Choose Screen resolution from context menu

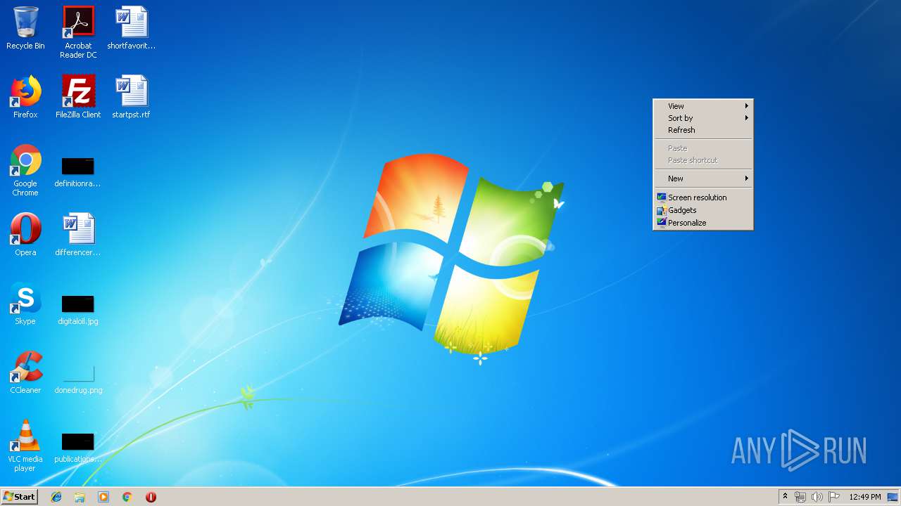tap(703, 197)
